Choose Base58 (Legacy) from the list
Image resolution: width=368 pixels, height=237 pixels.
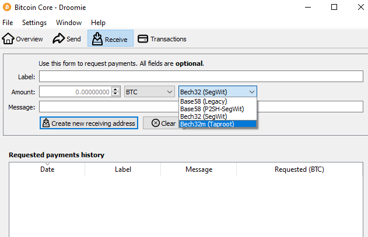(218, 101)
